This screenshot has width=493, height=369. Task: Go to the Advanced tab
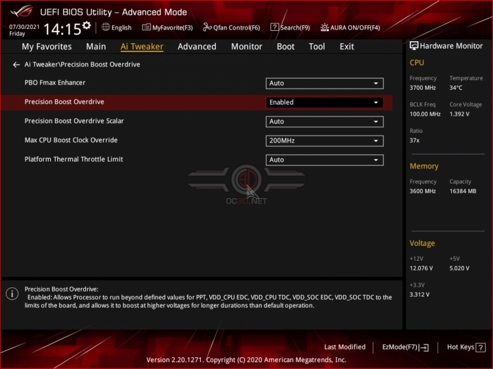tap(197, 47)
